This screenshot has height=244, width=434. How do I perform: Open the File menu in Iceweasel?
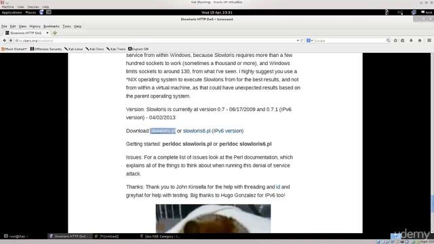(x=4, y=26)
